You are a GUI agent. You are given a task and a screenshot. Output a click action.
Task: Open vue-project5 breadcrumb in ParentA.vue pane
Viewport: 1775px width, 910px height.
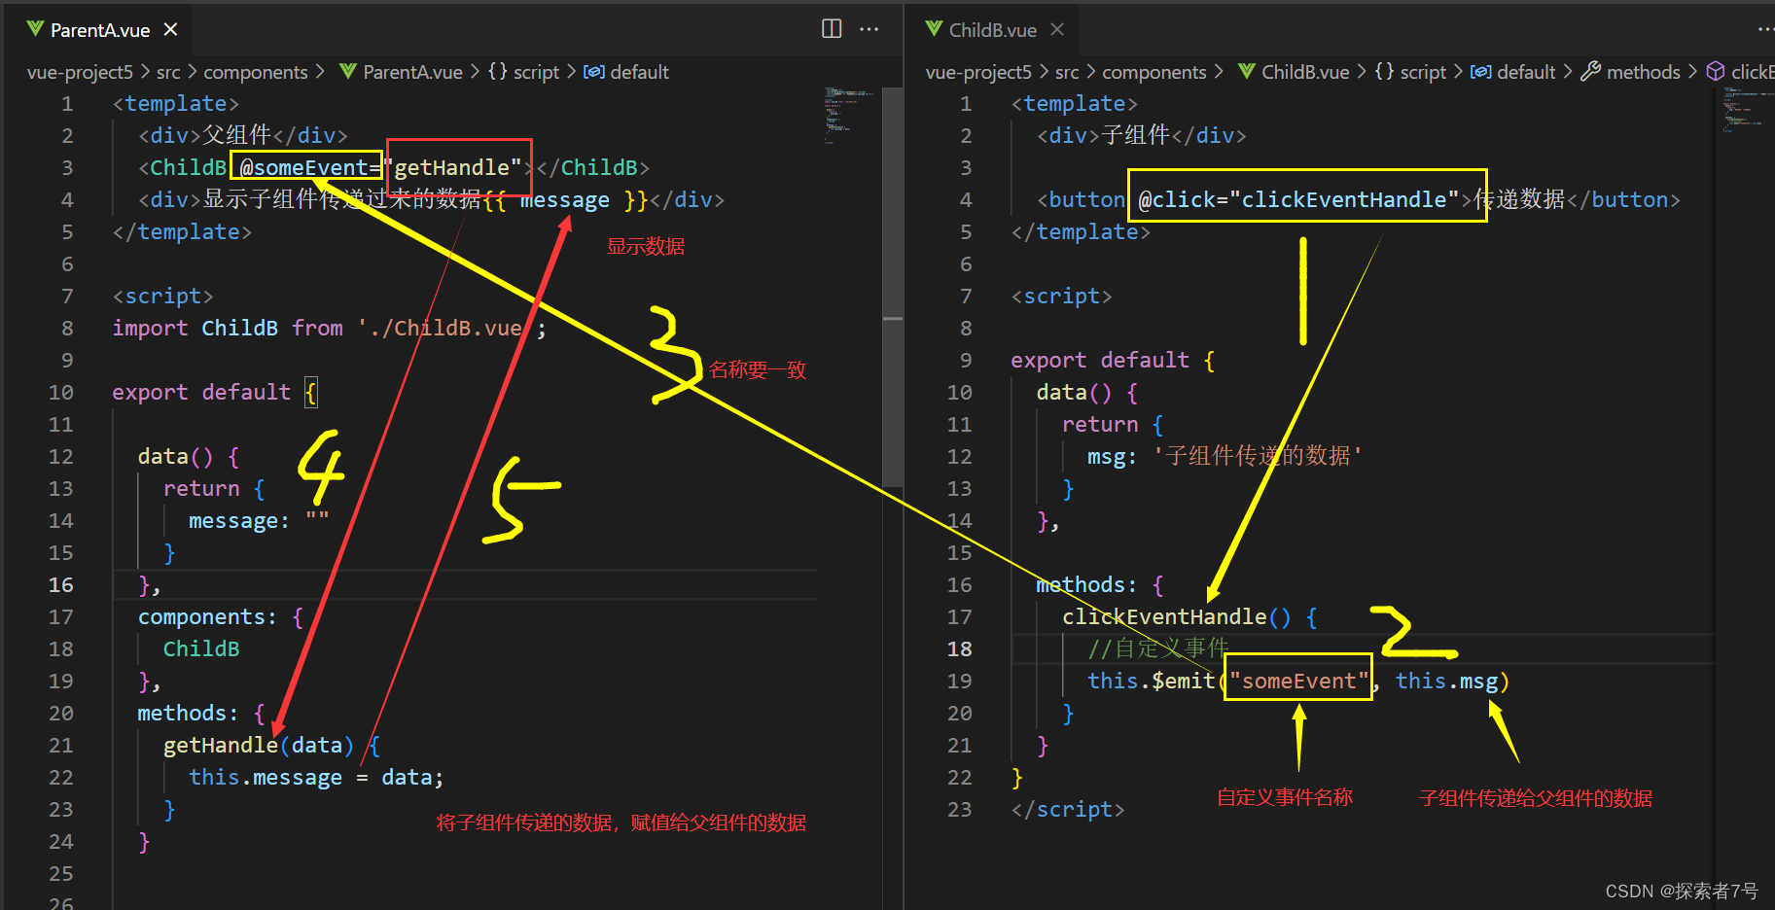(80, 72)
